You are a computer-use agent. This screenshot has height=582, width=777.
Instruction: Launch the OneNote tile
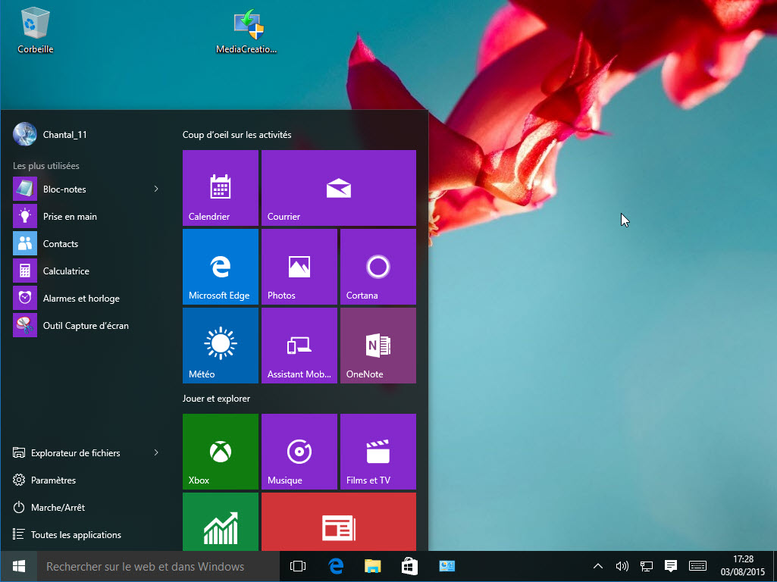(378, 346)
